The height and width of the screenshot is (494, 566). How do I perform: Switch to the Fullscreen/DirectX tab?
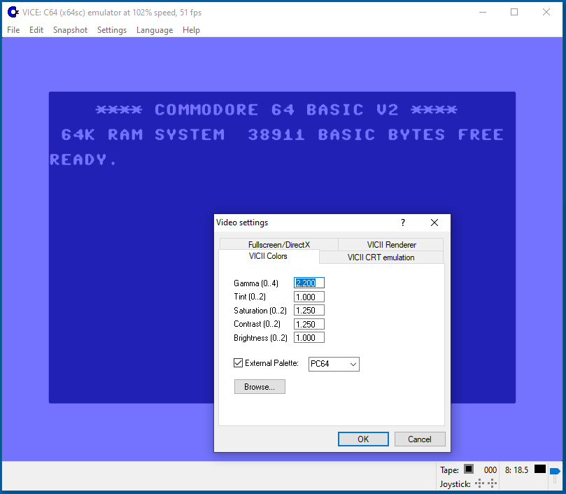(278, 244)
